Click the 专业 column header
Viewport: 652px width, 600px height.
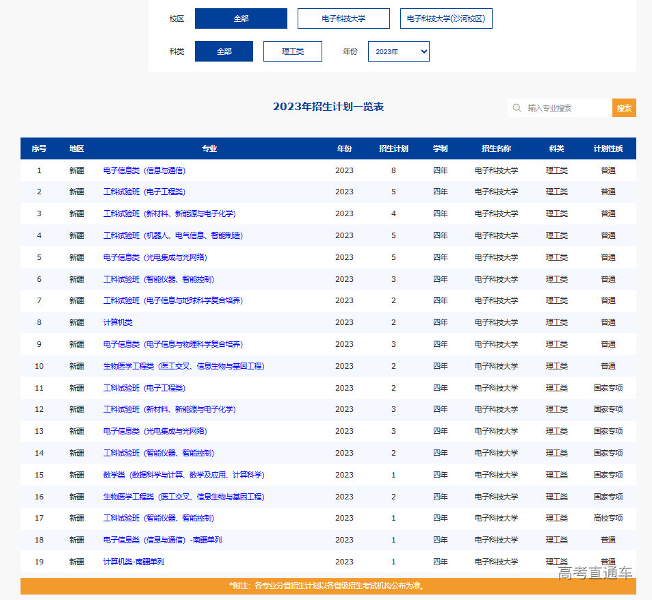coord(209,148)
